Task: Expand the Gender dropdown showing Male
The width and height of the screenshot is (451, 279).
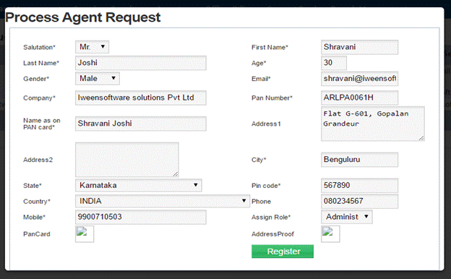Action: [x=98, y=78]
